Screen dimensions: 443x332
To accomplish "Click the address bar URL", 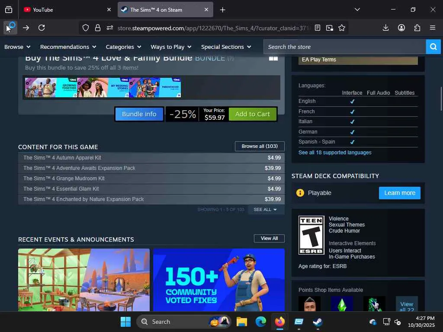I will (x=213, y=28).
